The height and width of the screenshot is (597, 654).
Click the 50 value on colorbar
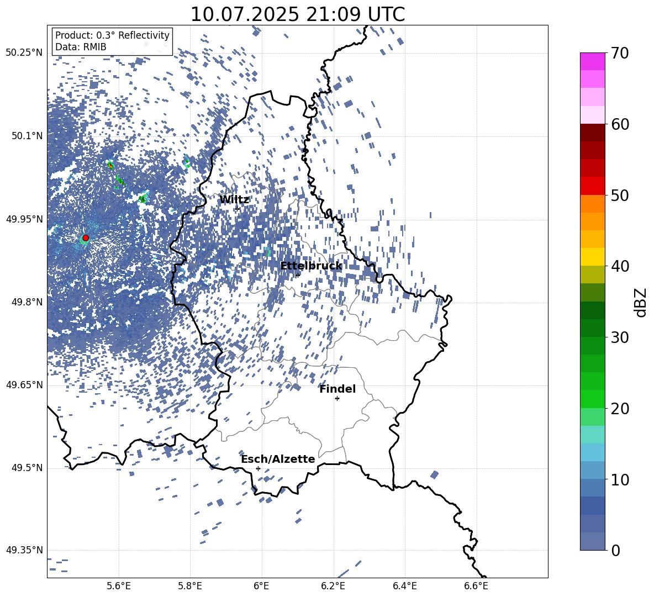[x=620, y=195]
